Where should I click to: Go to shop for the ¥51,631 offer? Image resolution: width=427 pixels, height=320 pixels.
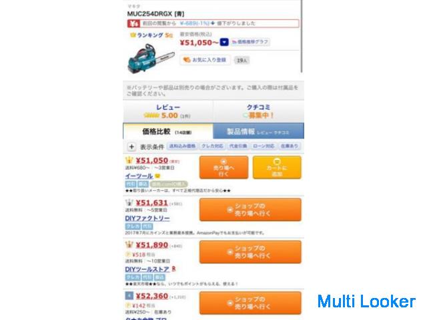click(250, 209)
